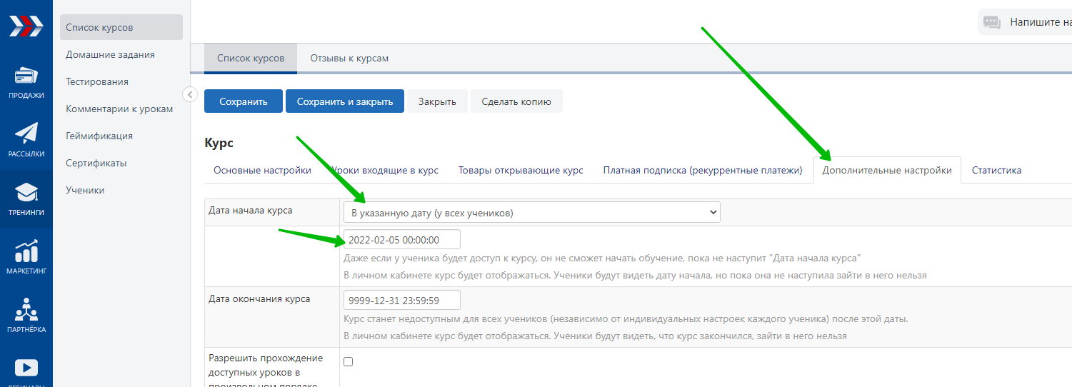Screen dimensions: 1072x387
Task: Click the logo icon in the top-left corner
Action: click(x=26, y=26)
